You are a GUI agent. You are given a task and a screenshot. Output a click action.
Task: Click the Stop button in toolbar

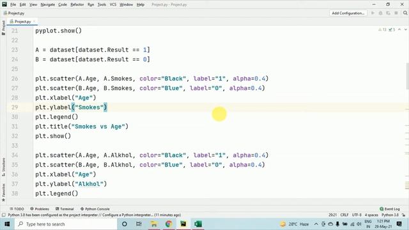click(x=396, y=13)
